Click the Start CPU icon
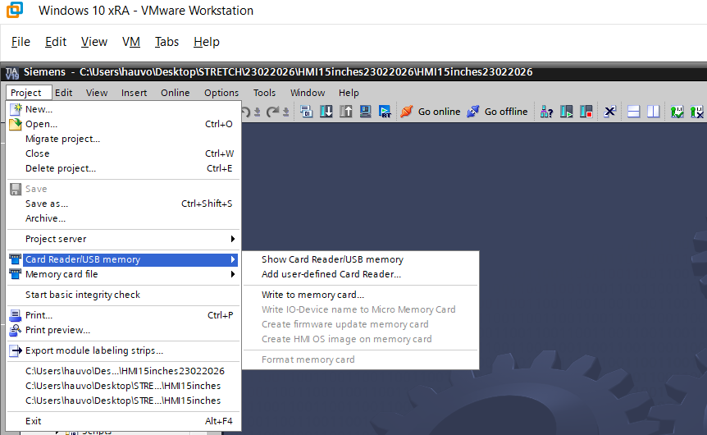This screenshot has height=435, width=707. (x=566, y=112)
